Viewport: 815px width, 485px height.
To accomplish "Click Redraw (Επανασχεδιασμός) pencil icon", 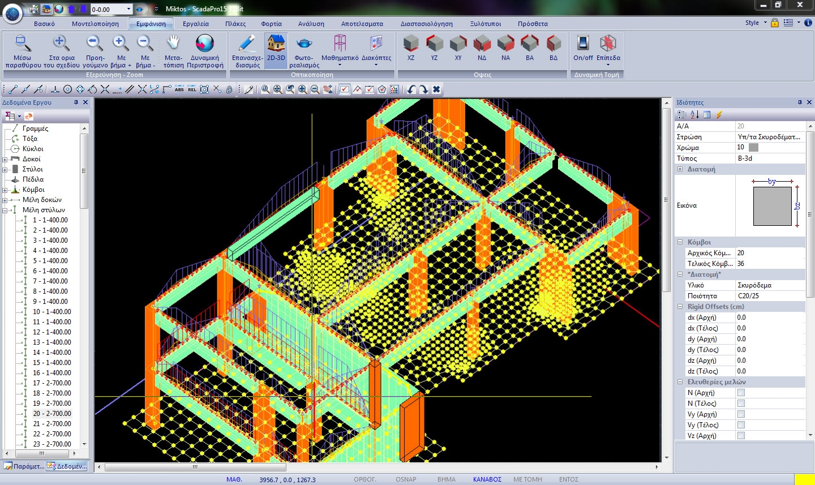I will pyautogui.click(x=247, y=44).
